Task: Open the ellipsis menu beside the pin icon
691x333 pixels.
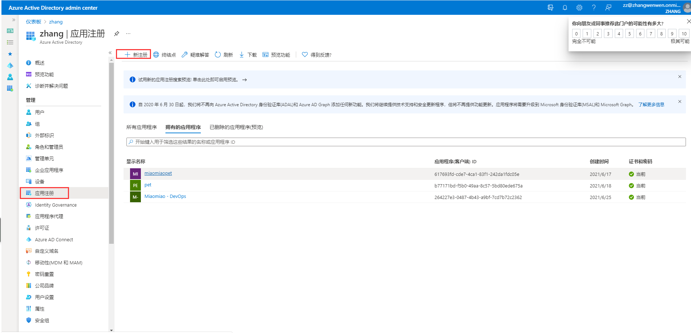Action: [x=128, y=33]
